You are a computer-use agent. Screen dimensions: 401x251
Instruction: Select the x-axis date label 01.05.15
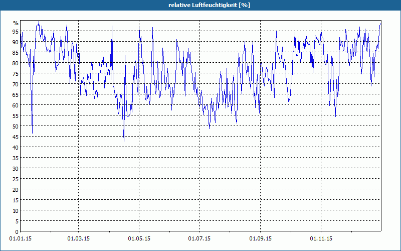click(139, 239)
